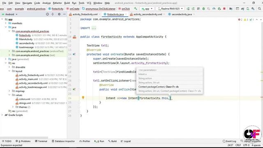Attach debugger to Android process icon
The height and width of the screenshot is (148, 263).
pos(219,9)
